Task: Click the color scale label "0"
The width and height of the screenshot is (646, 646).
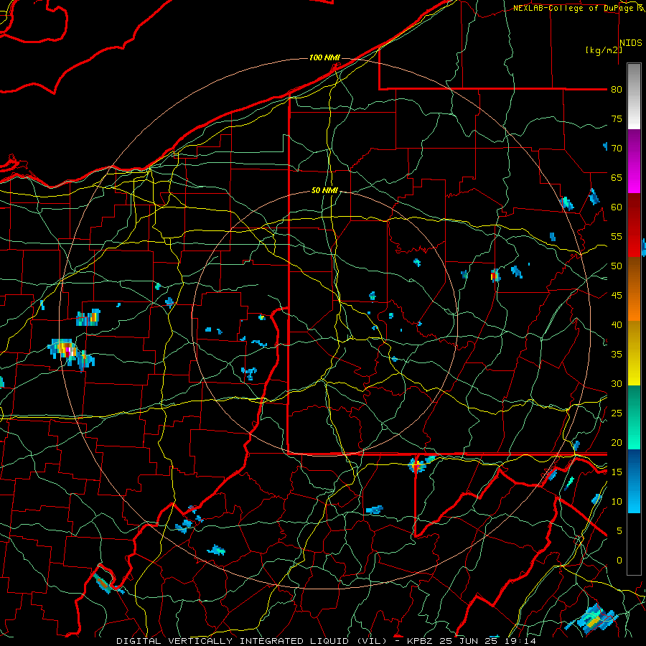Action: pyautogui.click(x=619, y=561)
